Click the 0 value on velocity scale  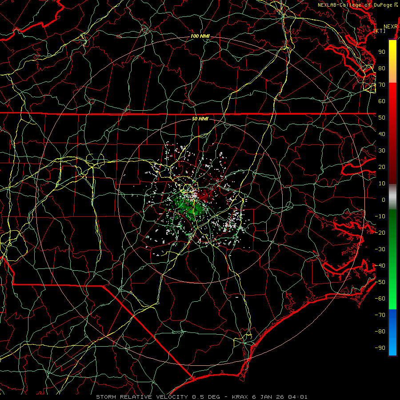(x=384, y=200)
